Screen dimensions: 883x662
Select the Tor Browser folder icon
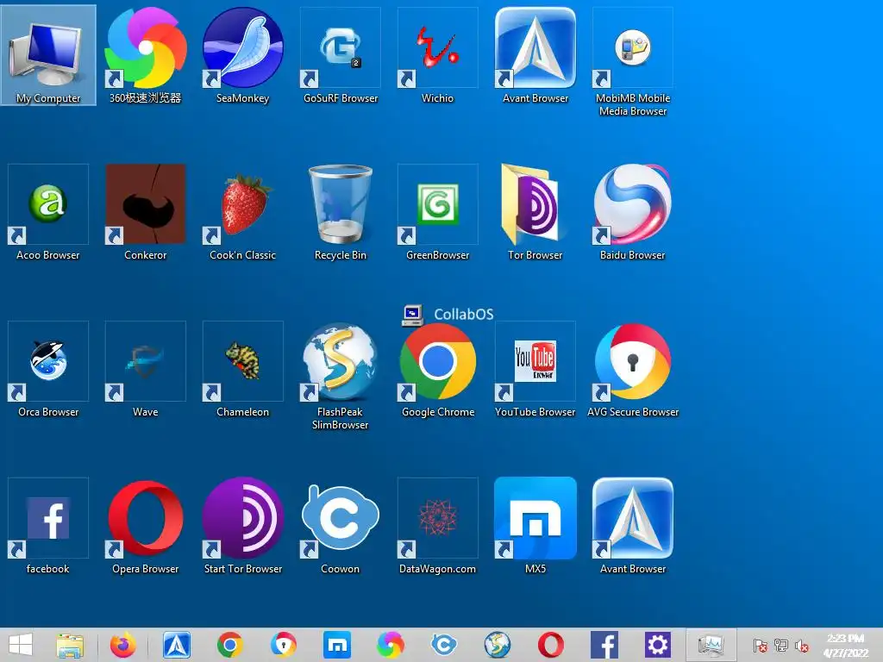point(535,212)
